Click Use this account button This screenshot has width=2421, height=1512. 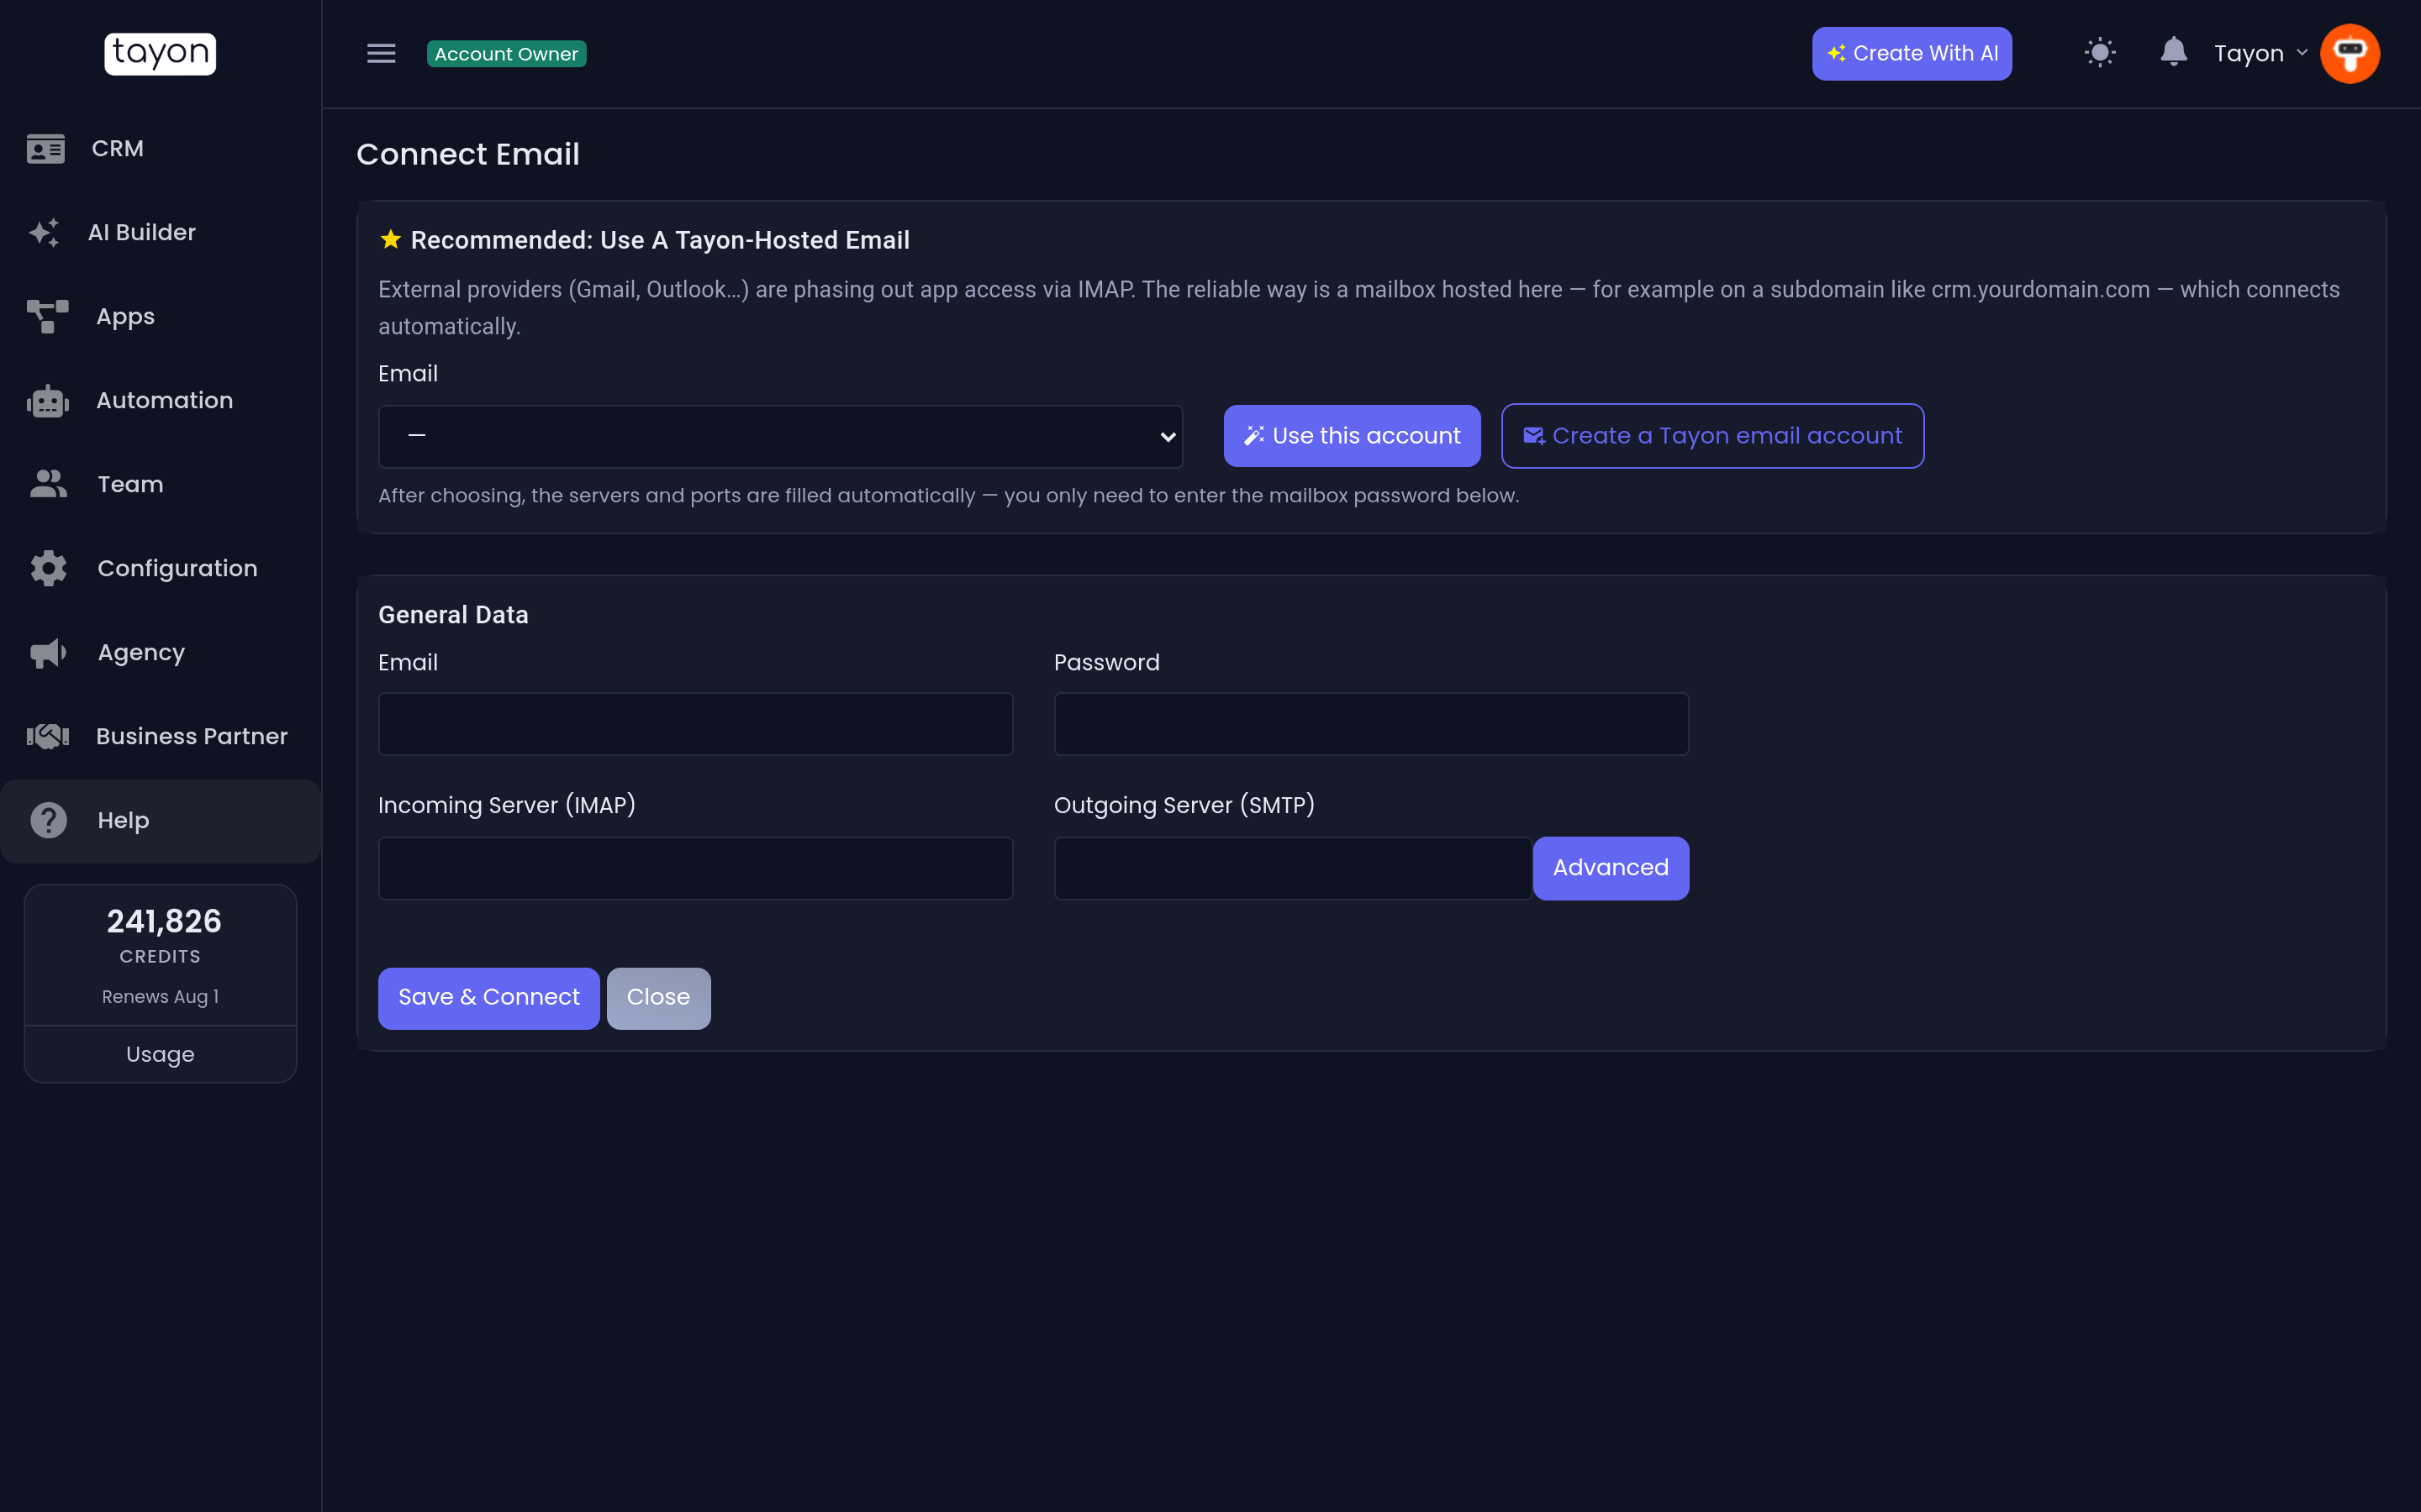pos(1352,436)
